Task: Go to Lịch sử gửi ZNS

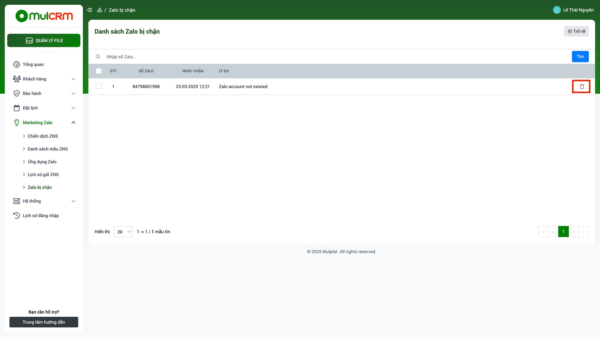Action: 43,174
